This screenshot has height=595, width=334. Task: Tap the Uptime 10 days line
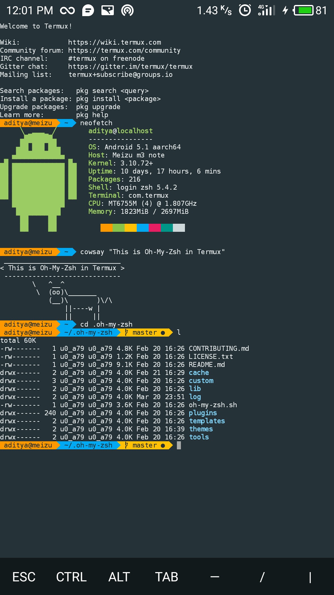(x=155, y=171)
